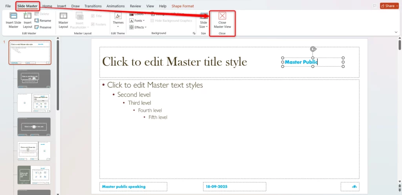The height and width of the screenshot is (195, 402).
Task: Click Close Master View
Action: [x=222, y=20]
